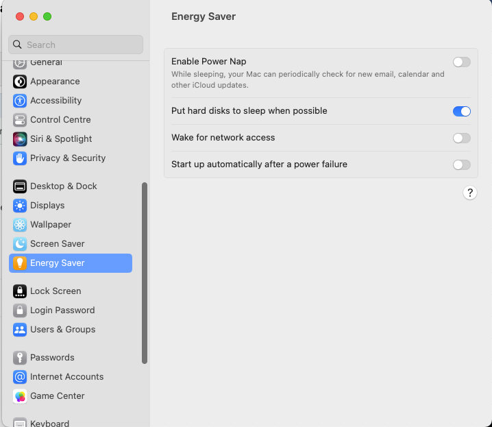492x427 pixels.
Task: Click the Power Nap description text
Action: (x=308, y=80)
